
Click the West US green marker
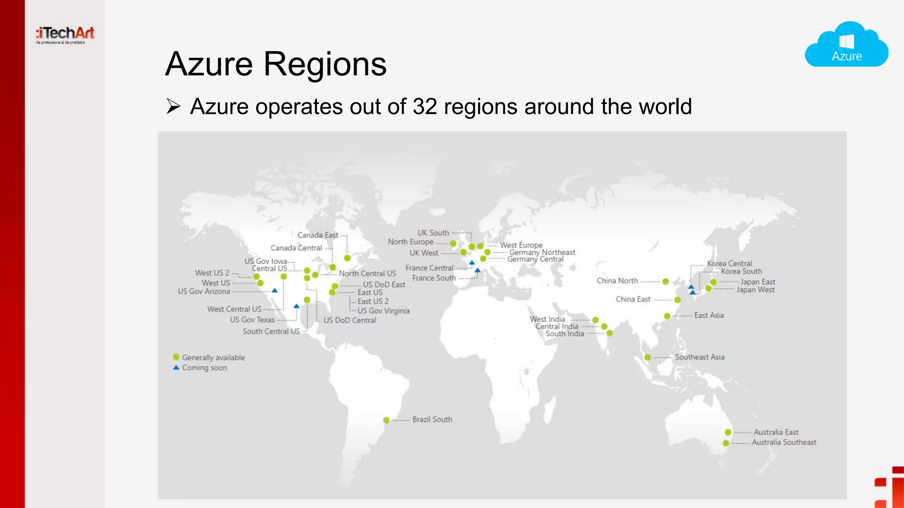[x=260, y=283]
